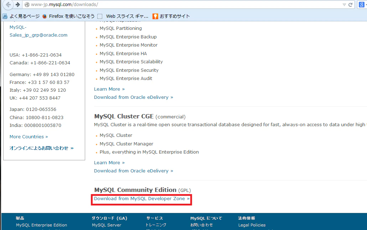Screen dimensions: 367x230
Task: Click the Germany: +49 89 143 01280 number
Action: (x=42, y=75)
